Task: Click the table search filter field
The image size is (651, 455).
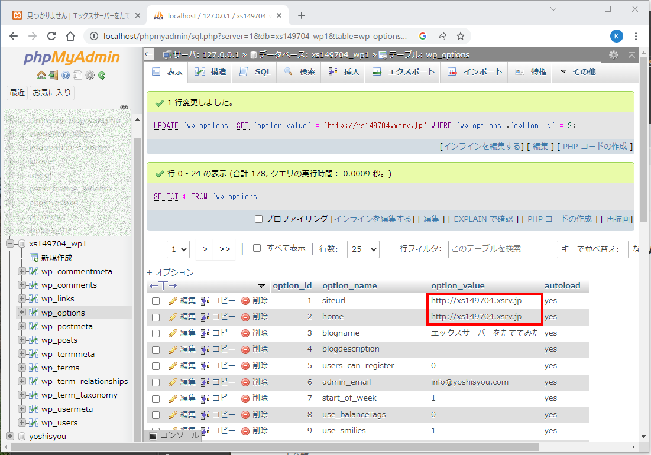Action: 502,249
